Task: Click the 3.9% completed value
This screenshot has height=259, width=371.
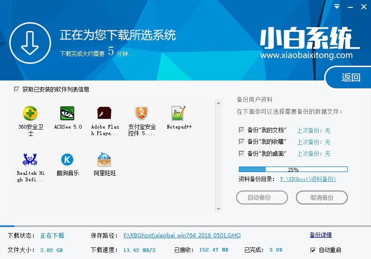Action: [275, 250]
